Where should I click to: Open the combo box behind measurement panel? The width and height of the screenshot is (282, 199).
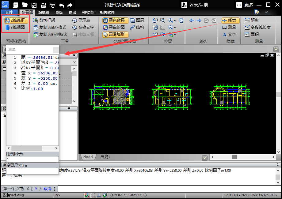tap(74, 62)
